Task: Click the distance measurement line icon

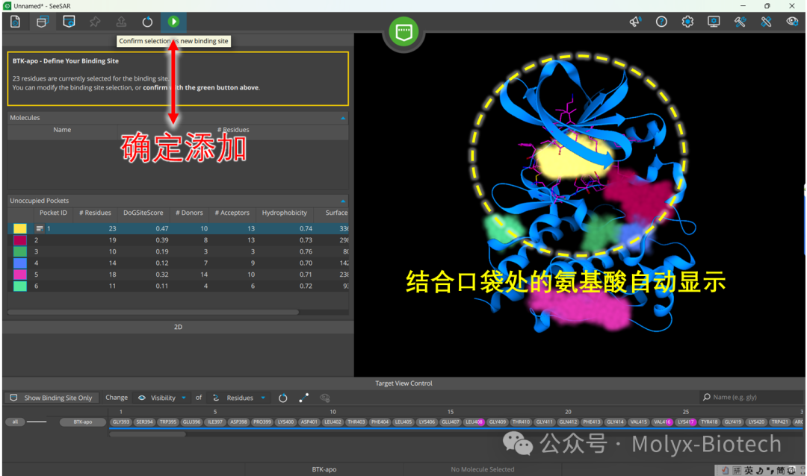Action: (303, 398)
